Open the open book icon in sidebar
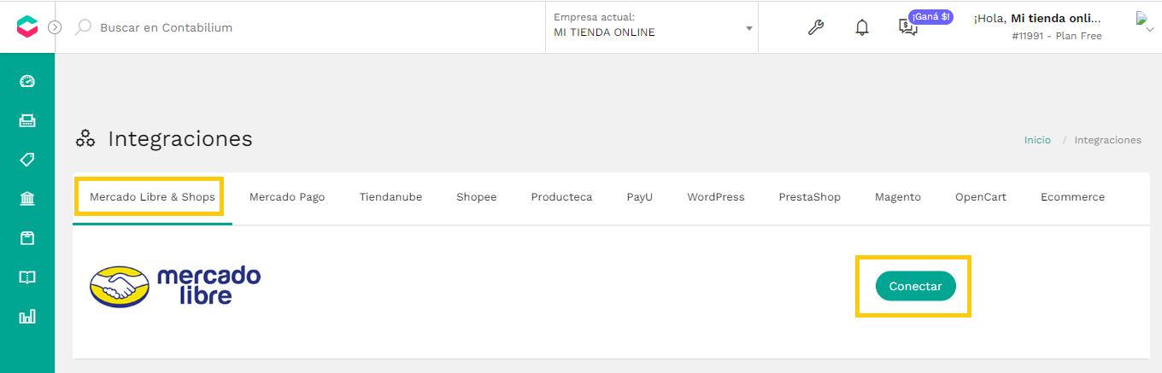The height and width of the screenshot is (373, 1162). pos(27,277)
